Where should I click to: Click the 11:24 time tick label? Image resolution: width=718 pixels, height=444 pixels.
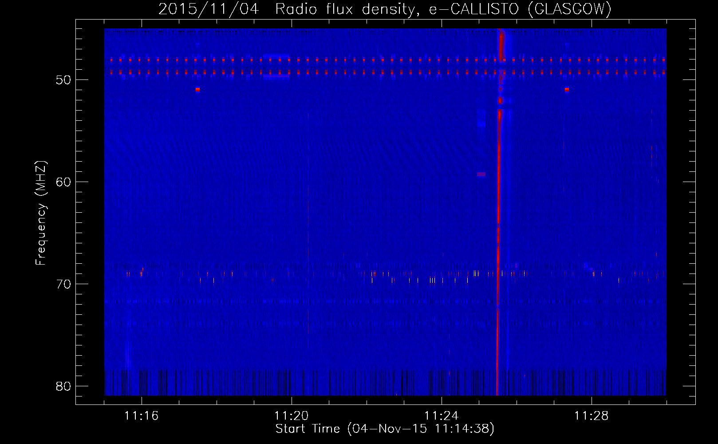coord(442,416)
